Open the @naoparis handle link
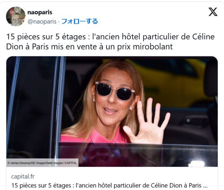The height and width of the screenshot is (190, 224). [x=42, y=21]
